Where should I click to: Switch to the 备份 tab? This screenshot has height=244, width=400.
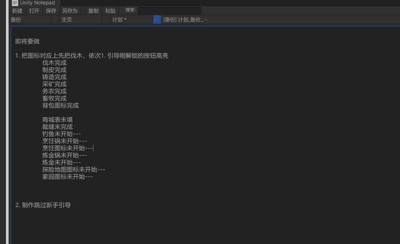tap(16, 19)
